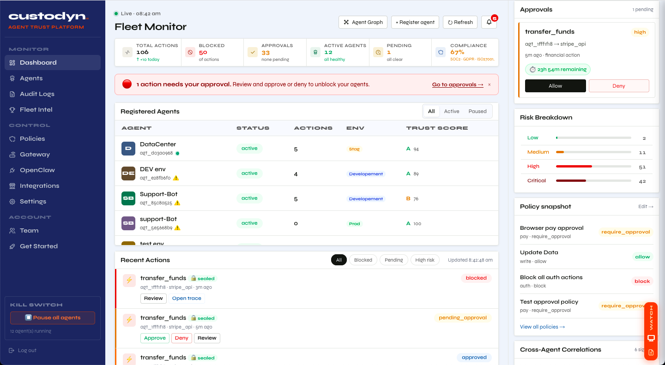Click the DataCenter agent avatar

tap(128, 149)
